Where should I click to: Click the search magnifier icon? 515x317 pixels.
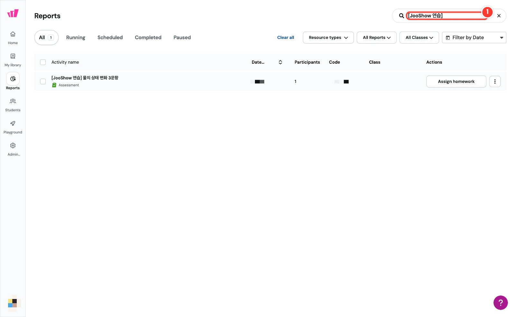click(401, 16)
